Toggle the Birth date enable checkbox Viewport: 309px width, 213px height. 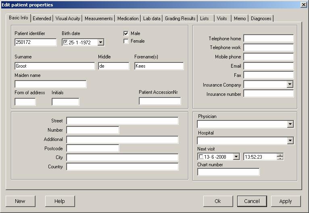(x=65, y=42)
